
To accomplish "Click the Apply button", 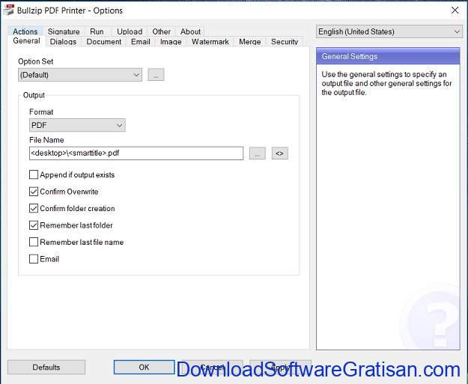I will click(x=280, y=367).
